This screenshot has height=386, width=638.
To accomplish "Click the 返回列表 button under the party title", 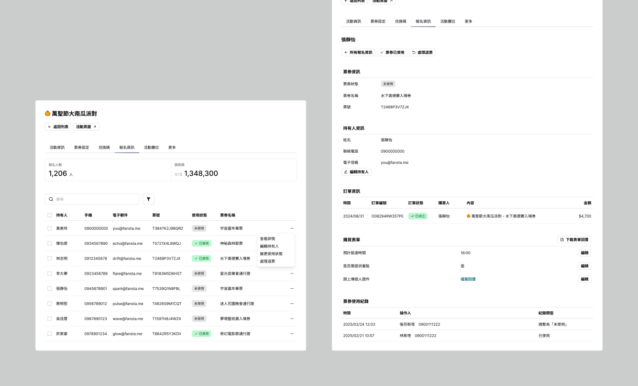I will pos(58,127).
